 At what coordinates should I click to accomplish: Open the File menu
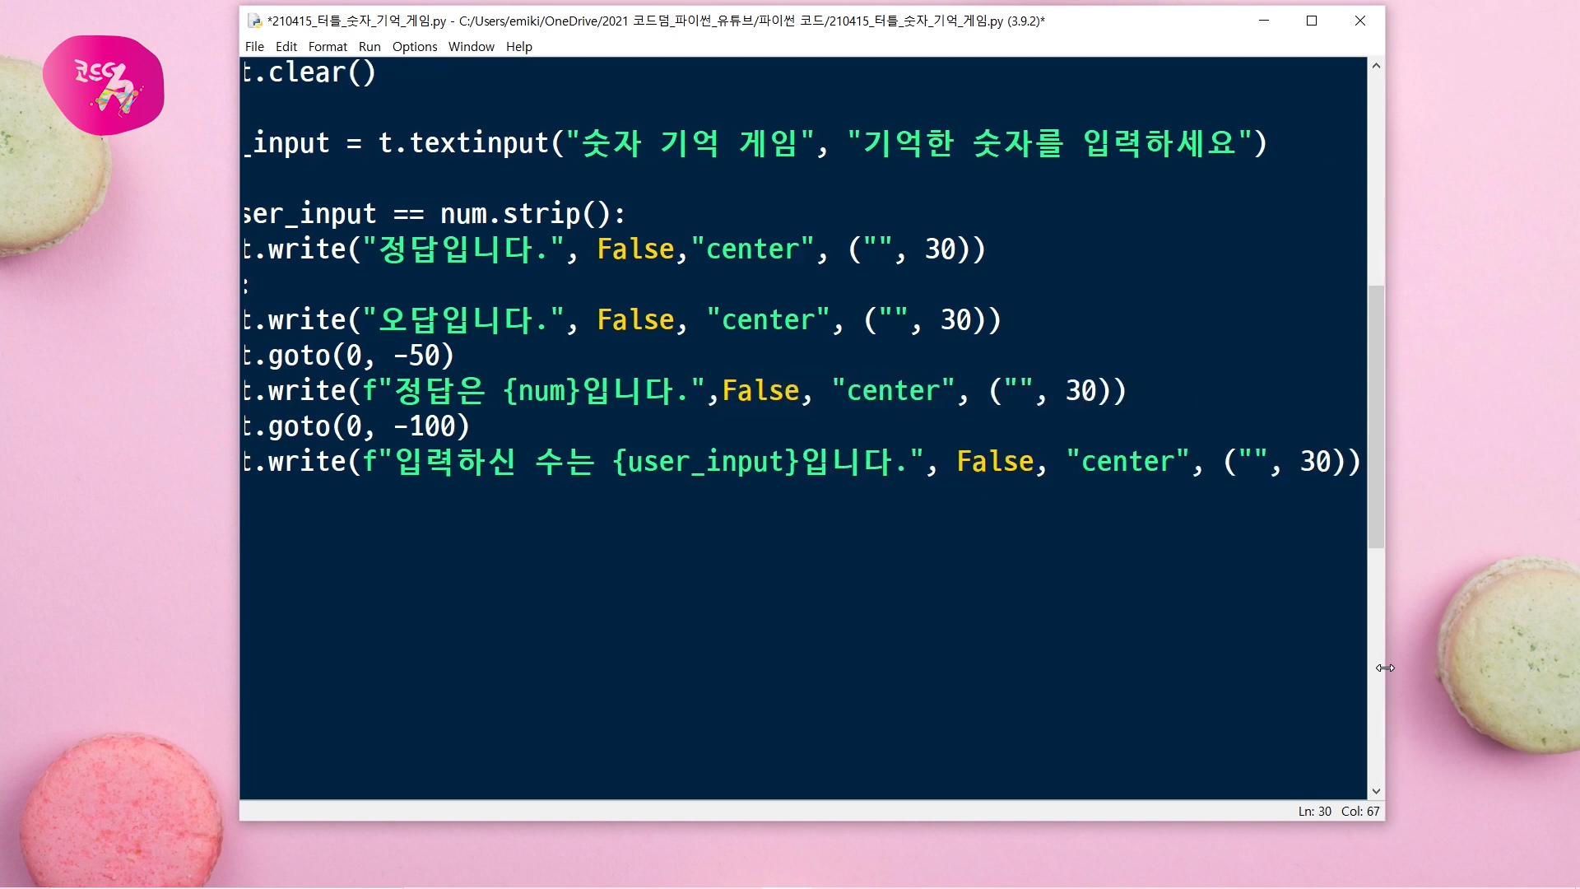pyautogui.click(x=254, y=47)
